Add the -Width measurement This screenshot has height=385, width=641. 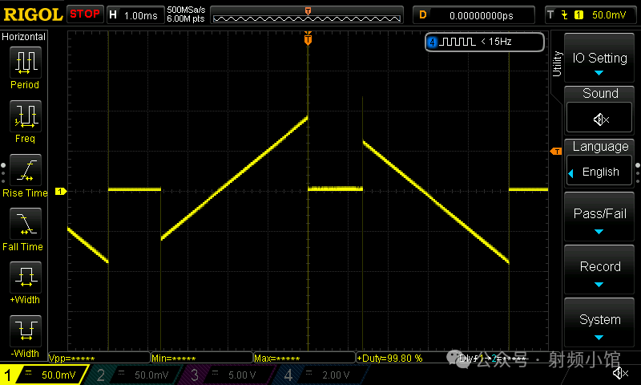(x=25, y=331)
